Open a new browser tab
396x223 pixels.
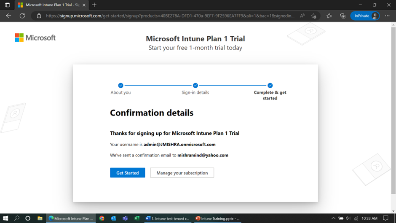pos(94,5)
